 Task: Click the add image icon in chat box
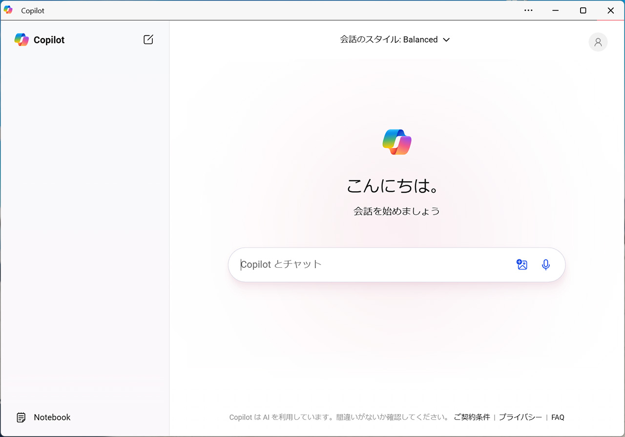[x=522, y=264]
